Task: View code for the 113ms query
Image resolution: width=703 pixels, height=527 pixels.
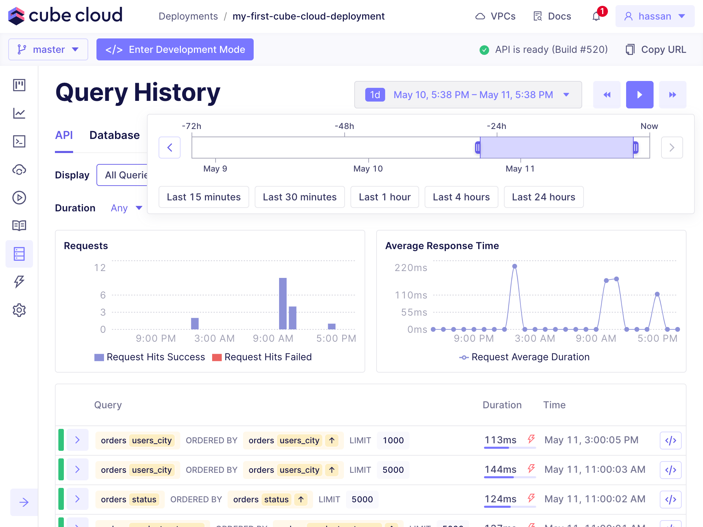Action: [670, 441]
